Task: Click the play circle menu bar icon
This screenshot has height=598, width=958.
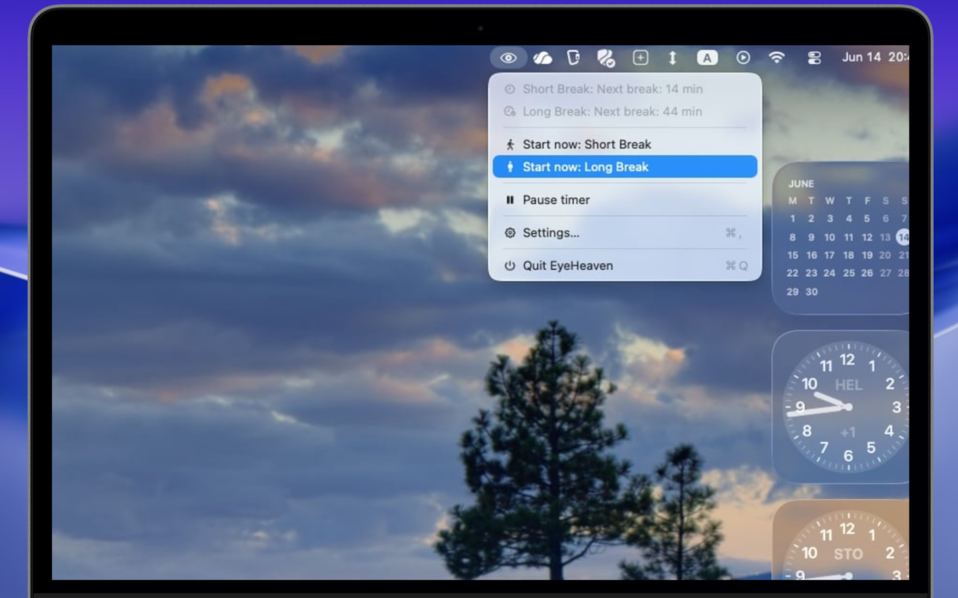Action: tap(743, 58)
